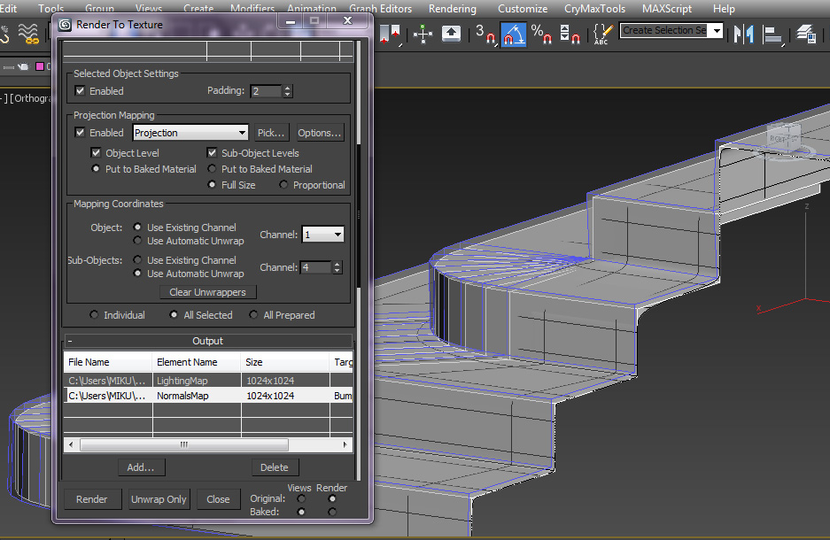Viewport: 830px width, 540px height.
Task: Adjust the Padding spinner arrows
Action: click(287, 91)
